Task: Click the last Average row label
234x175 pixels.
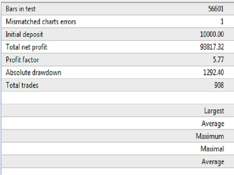Action: tap(213, 162)
